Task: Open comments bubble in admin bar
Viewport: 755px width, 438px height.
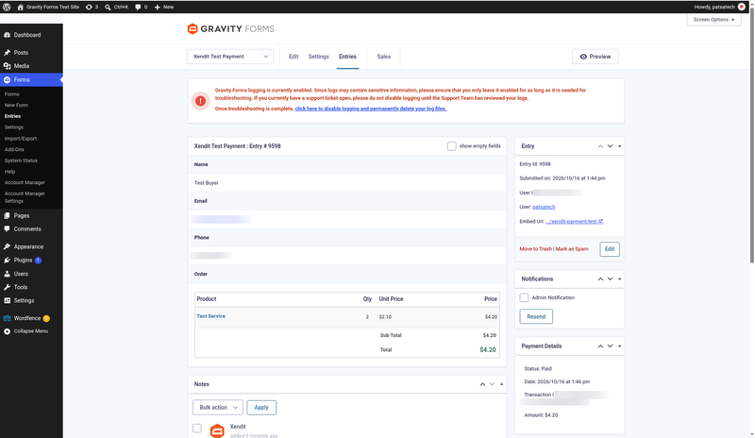Action: click(x=141, y=7)
